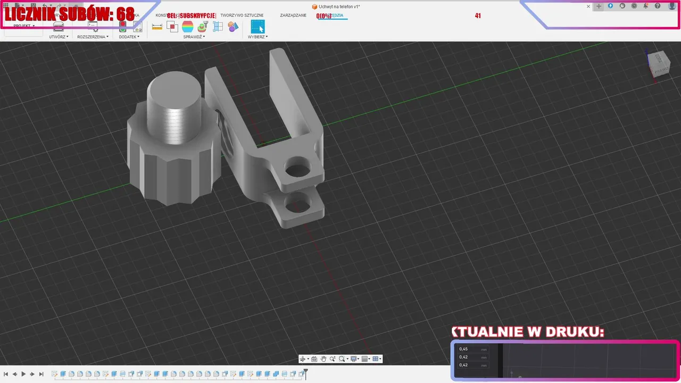Expand the Utwórz dropdown
681x383 pixels.
[x=59, y=37]
